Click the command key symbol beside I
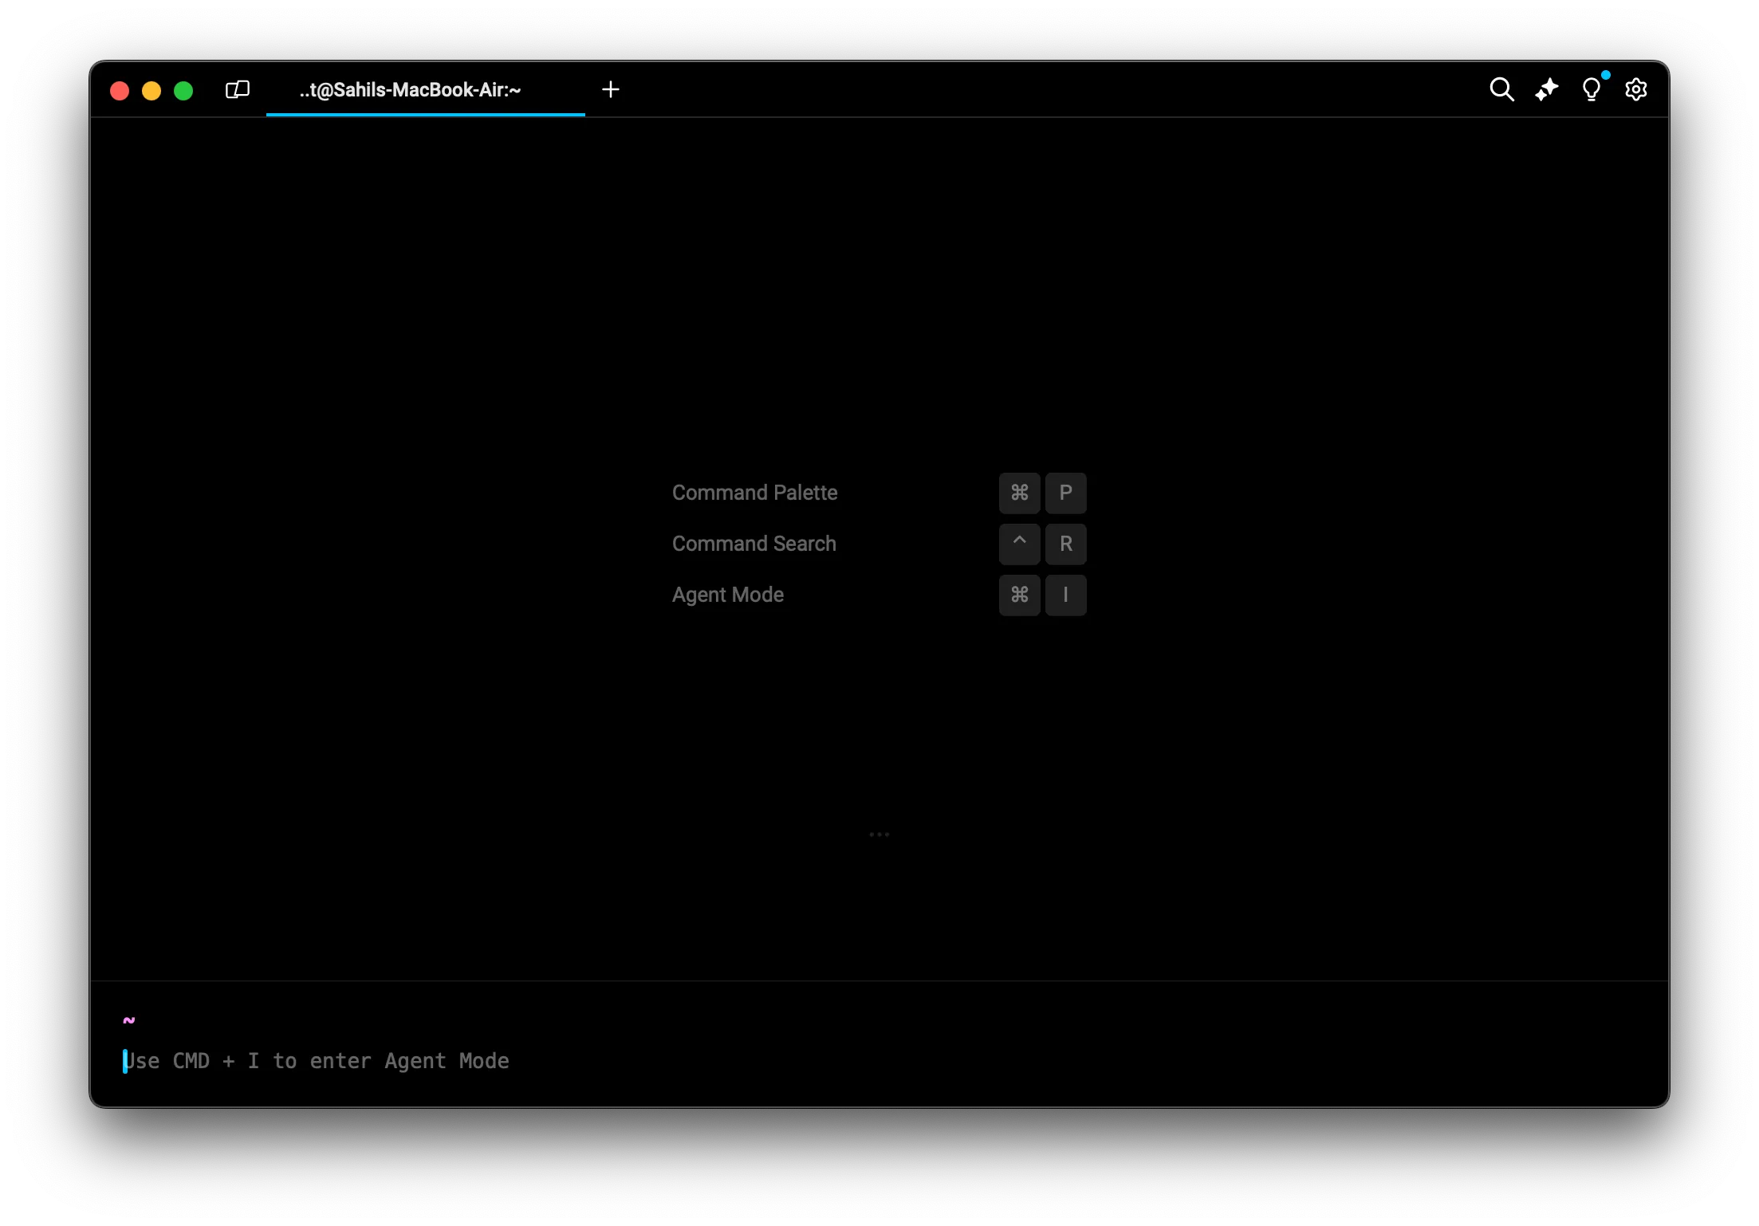This screenshot has width=1759, height=1226. (1019, 595)
